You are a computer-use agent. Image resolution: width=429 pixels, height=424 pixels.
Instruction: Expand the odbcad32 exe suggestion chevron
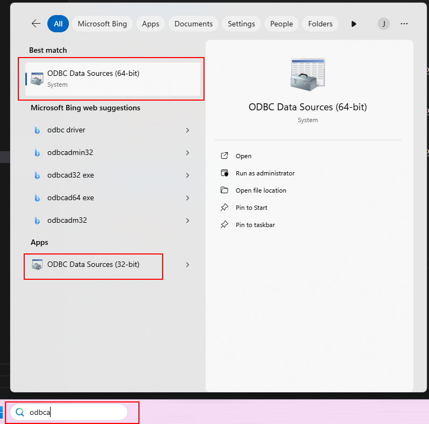(187, 175)
